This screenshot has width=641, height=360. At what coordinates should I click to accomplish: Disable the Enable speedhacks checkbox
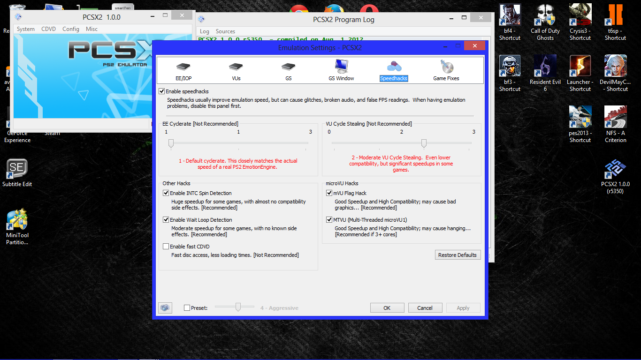(x=161, y=91)
